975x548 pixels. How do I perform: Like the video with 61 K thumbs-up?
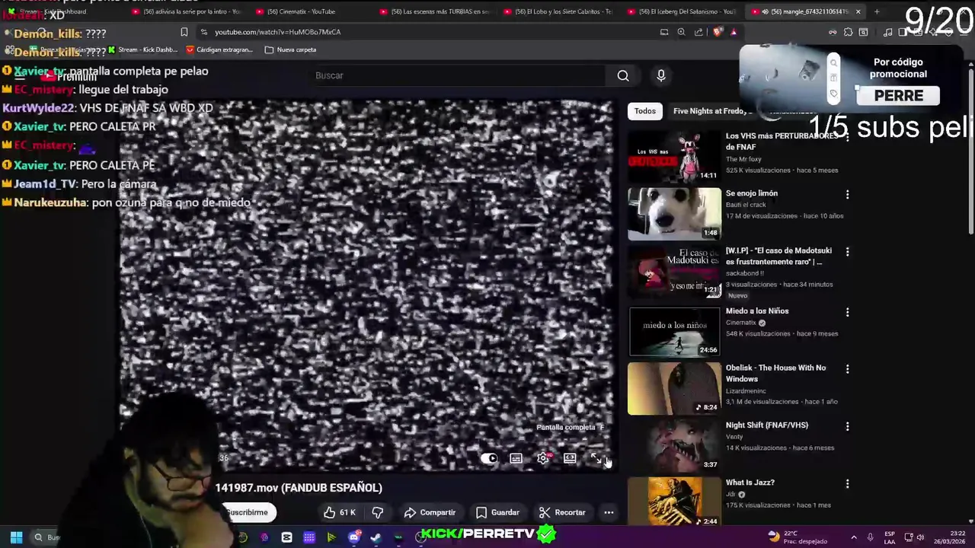340,512
